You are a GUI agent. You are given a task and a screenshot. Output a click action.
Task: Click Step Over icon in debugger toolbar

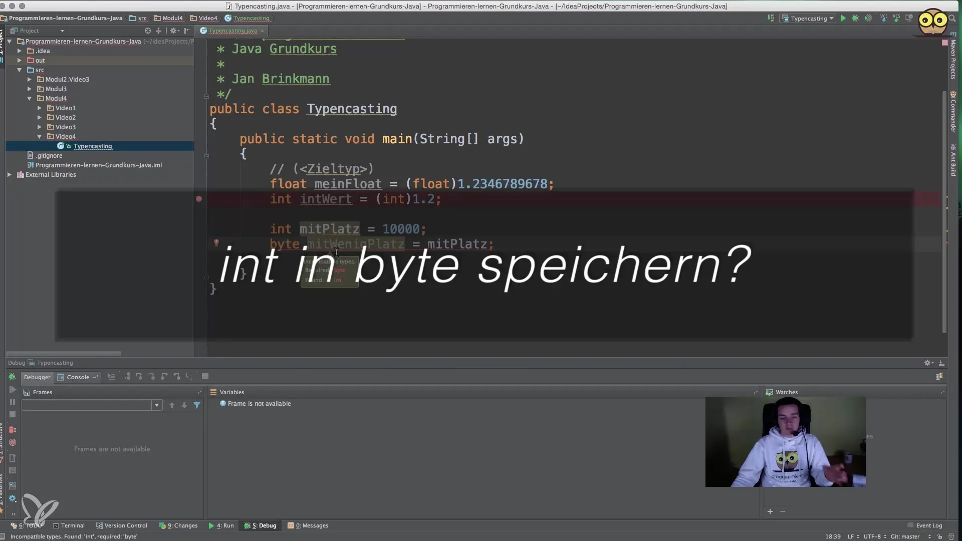127,376
